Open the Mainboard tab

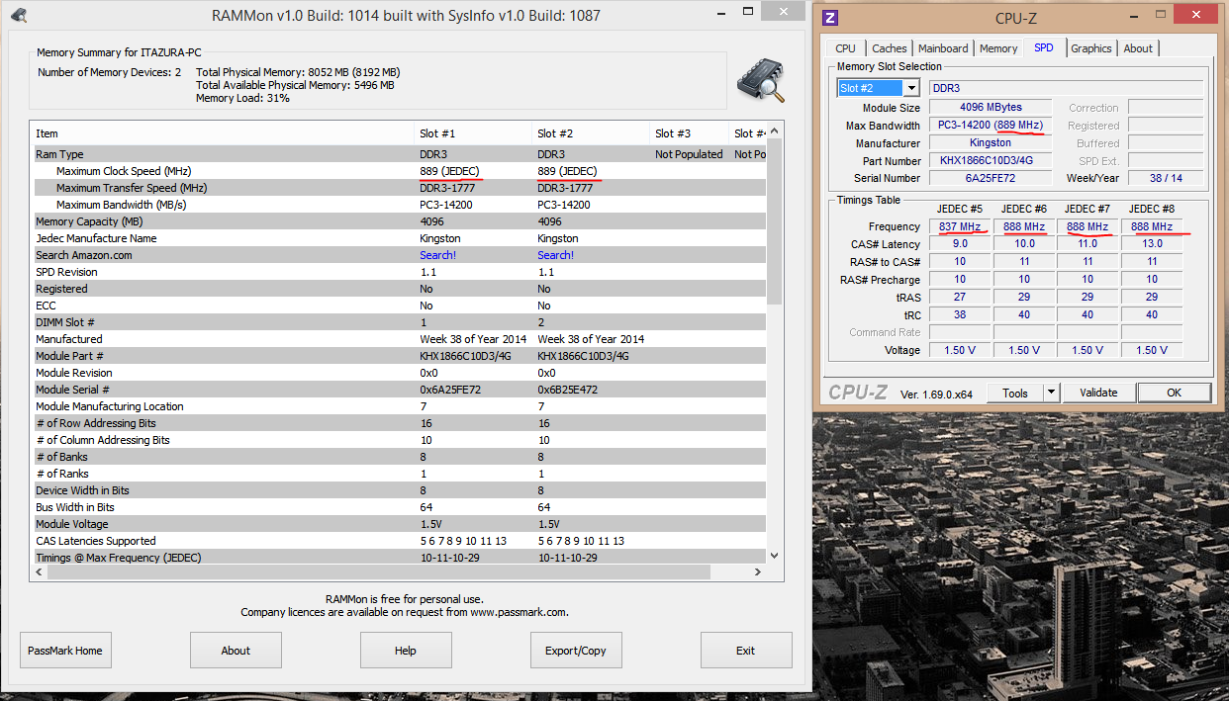point(943,48)
